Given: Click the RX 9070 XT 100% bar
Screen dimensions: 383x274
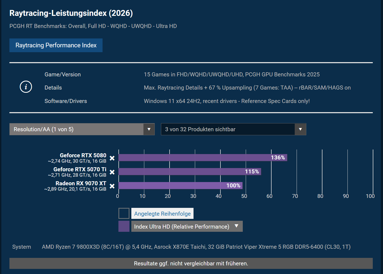Looking at the screenshot, I should (x=180, y=186).
